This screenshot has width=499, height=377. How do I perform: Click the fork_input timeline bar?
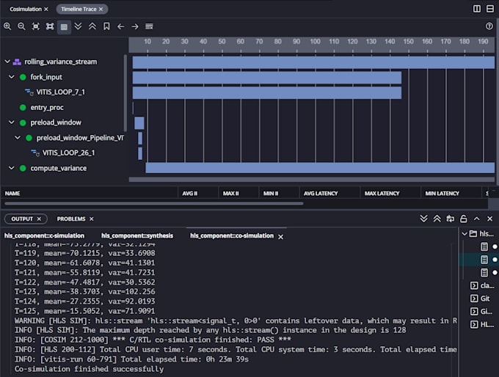click(267, 78)
